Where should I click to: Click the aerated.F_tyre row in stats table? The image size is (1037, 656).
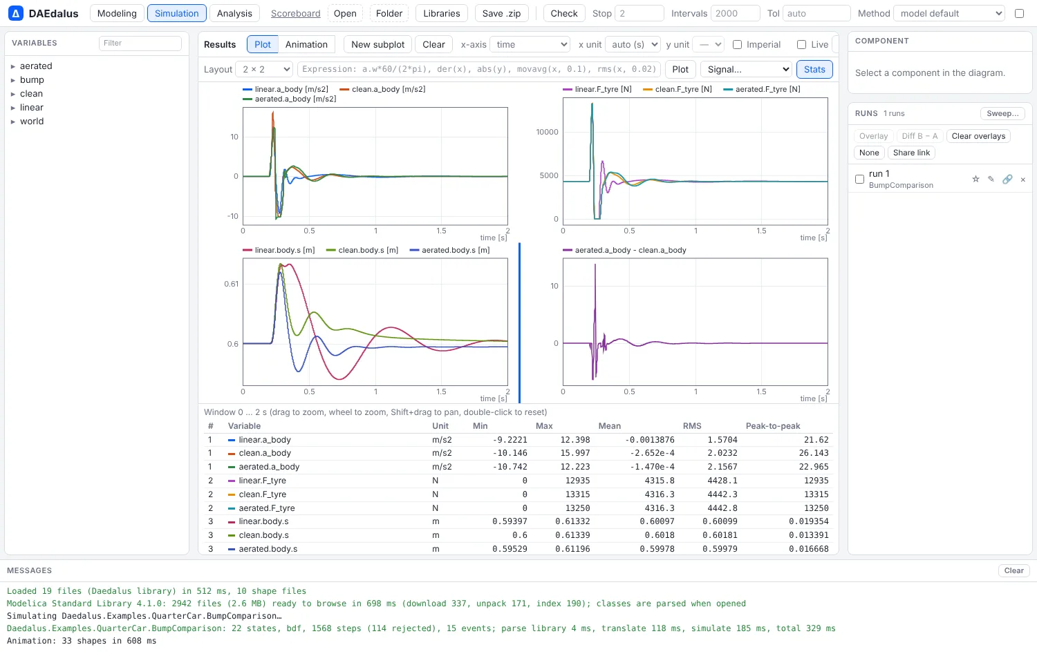[x=518, y=508]
